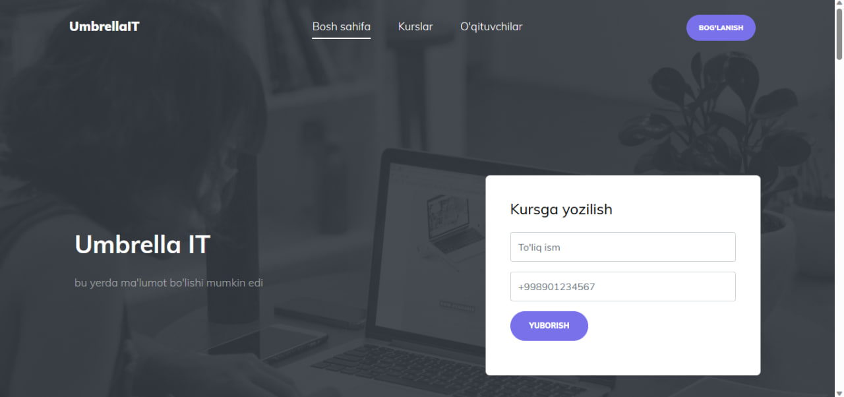The image size is (844, 397).
Task: Click the white underline beneath Bosh sahifa
Action: [342, 38]
